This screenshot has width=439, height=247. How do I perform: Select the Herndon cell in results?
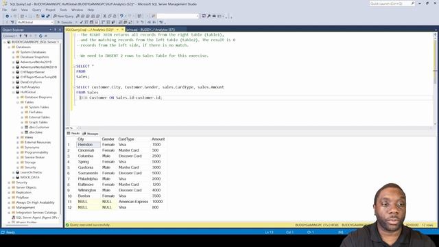(x=88, y=145)
